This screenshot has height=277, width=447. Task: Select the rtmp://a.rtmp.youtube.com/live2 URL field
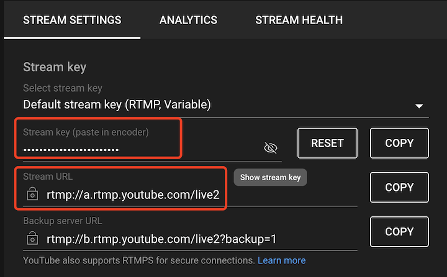pos(133,195)
